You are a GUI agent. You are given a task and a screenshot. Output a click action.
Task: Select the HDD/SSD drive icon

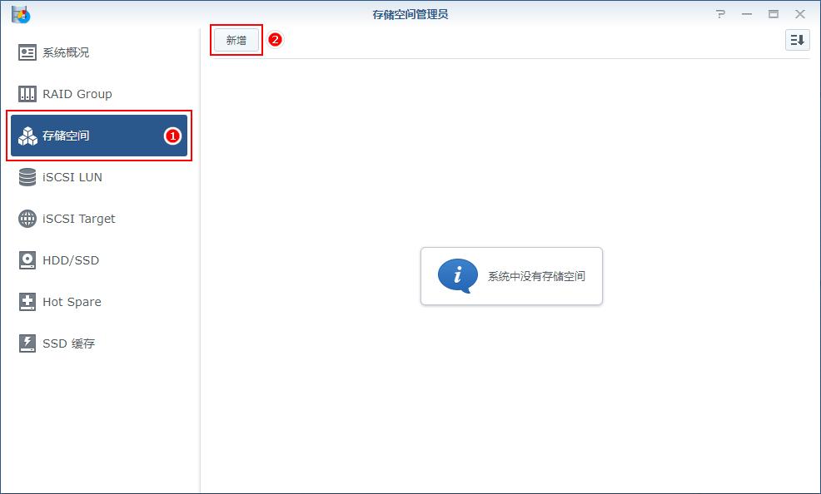pyautogui.click(x=26, y=259)
